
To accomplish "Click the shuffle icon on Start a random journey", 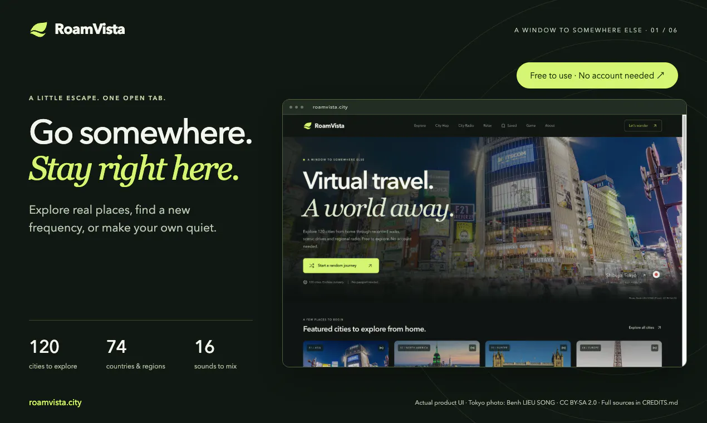I will (312, 265).
